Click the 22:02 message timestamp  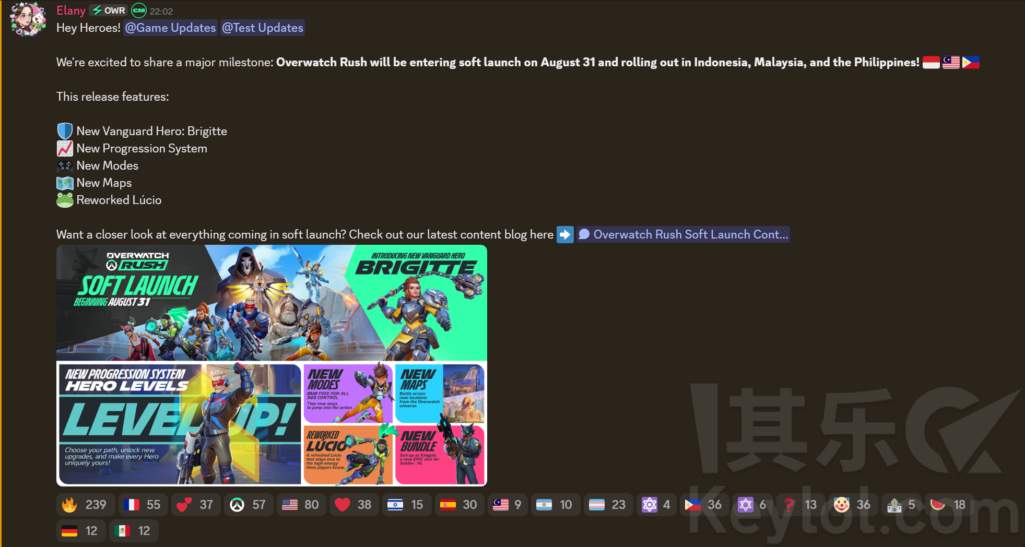161,11
